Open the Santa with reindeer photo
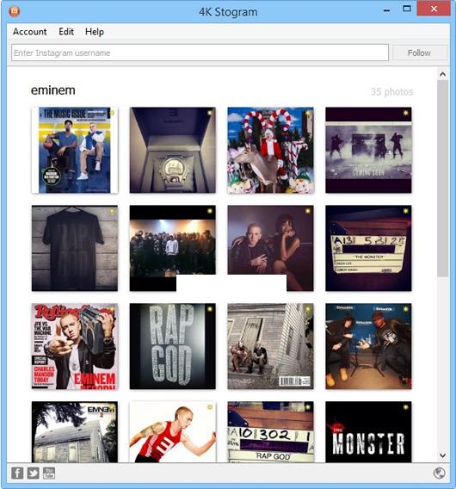The image size is (456, 489). click(x=270, y=150)
